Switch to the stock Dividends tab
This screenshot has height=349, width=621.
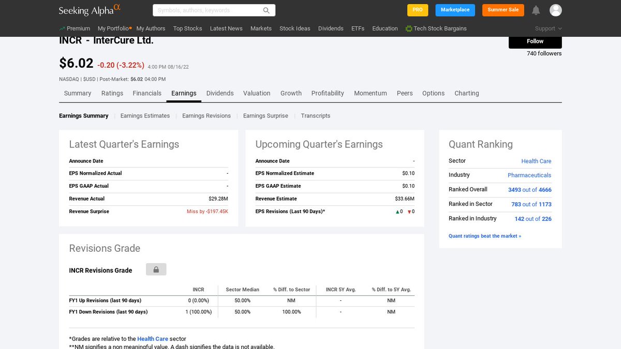220,93
